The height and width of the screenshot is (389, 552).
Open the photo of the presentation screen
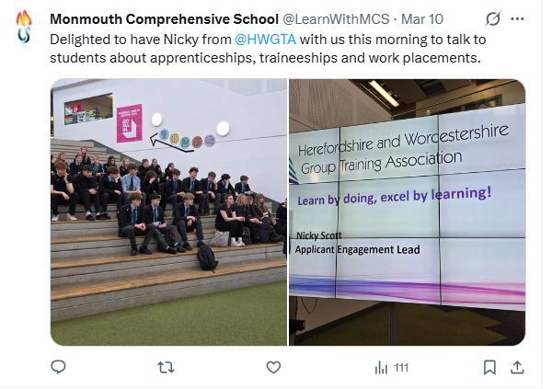pos(407,212)
